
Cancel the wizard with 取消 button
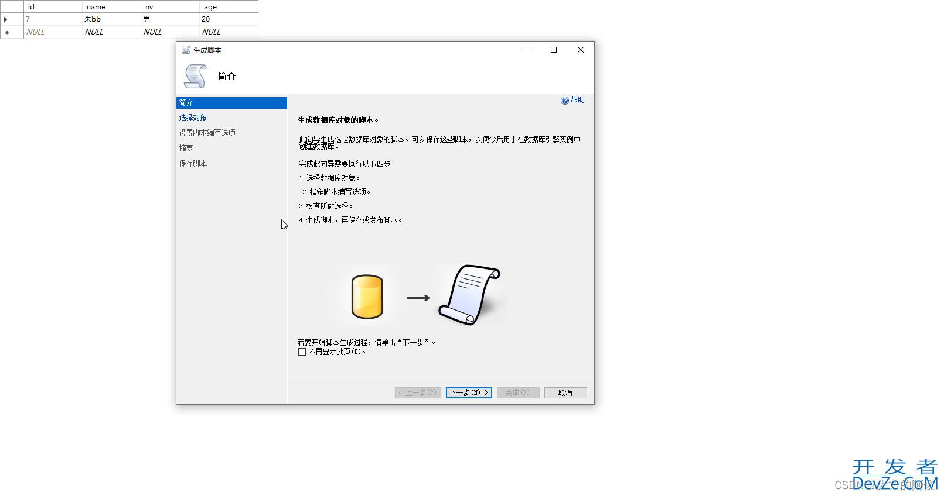565,392
